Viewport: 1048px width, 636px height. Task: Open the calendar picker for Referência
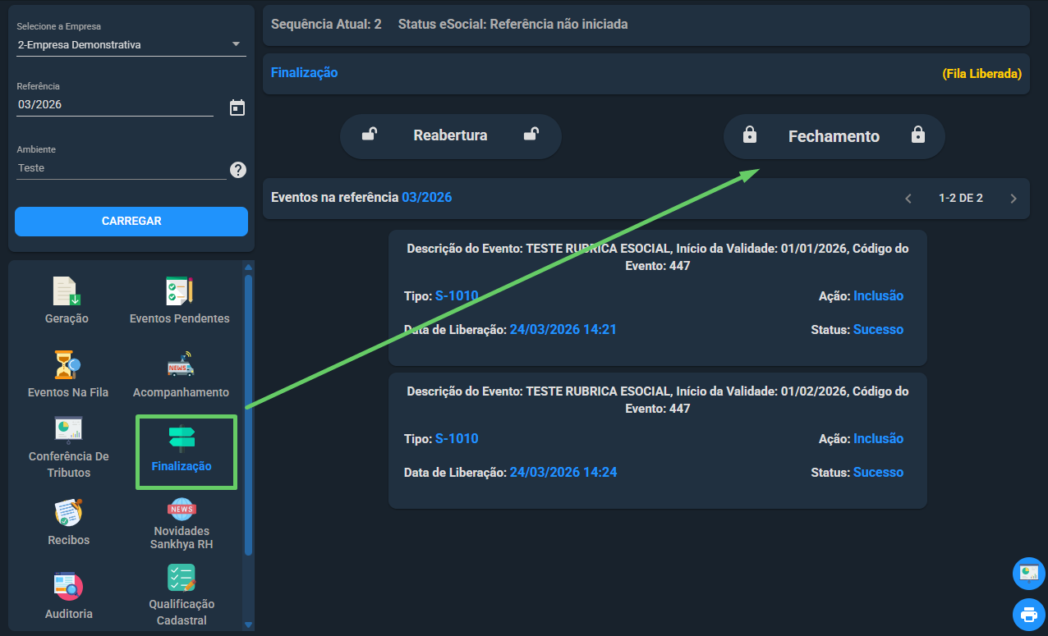237,108
